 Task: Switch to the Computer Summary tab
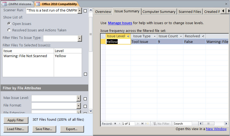pyautogui.click(x=159, y=12)
